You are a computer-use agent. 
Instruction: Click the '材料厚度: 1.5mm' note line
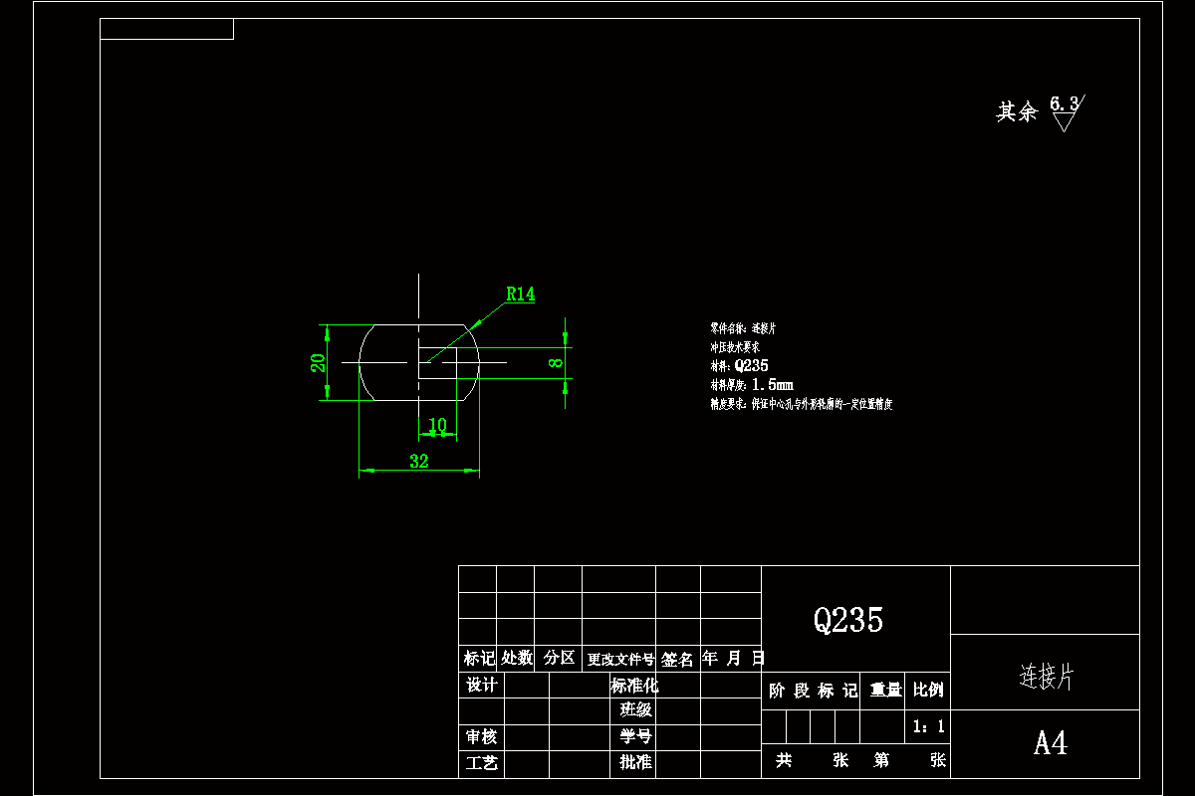click(x=751, y=385)
